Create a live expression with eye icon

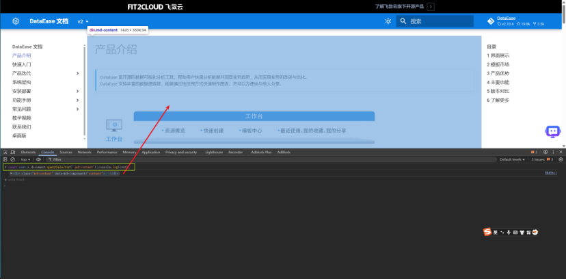[39, 159]
